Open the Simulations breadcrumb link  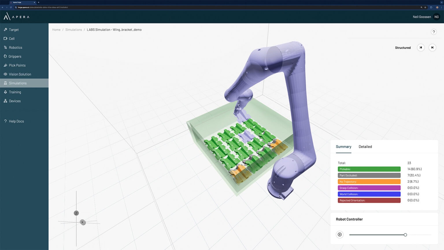74,30
